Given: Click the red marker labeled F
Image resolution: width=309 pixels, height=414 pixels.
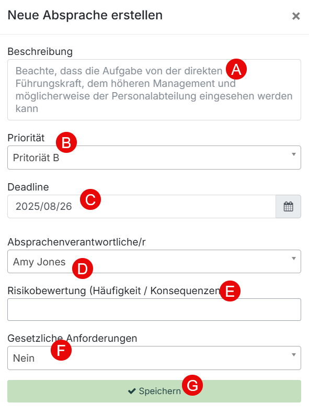Looking at the screenshot, I should pyautogui.click(x=61, y=350).
